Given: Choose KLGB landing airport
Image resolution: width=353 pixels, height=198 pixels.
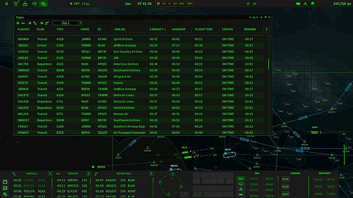Looking at the screenshot, I should [285, 187].
